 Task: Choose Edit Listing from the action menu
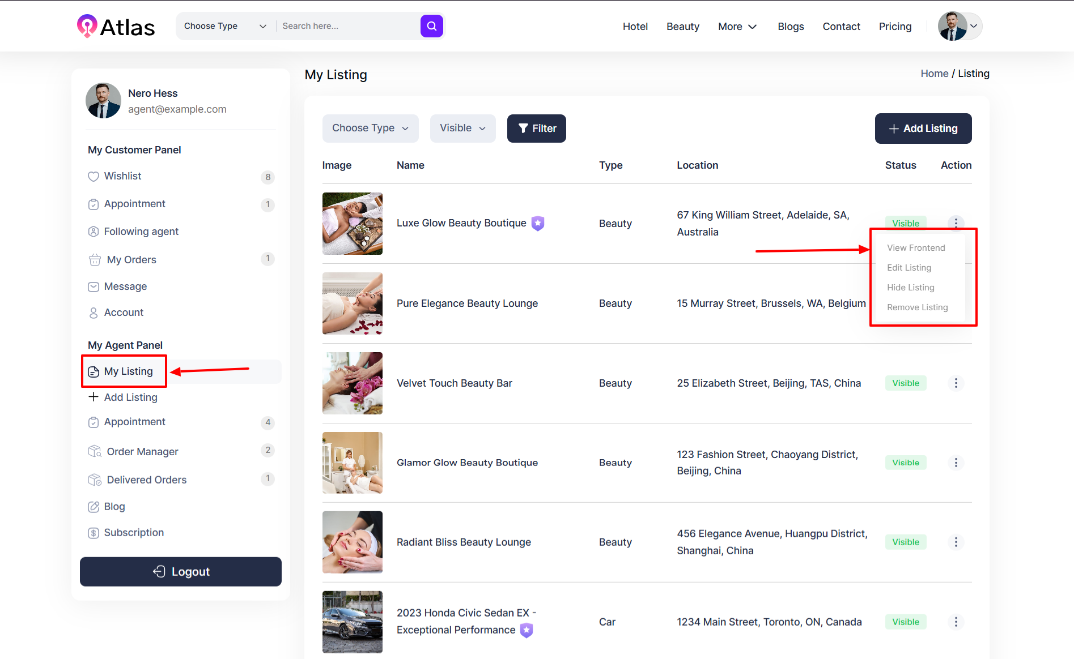[909, 268]
